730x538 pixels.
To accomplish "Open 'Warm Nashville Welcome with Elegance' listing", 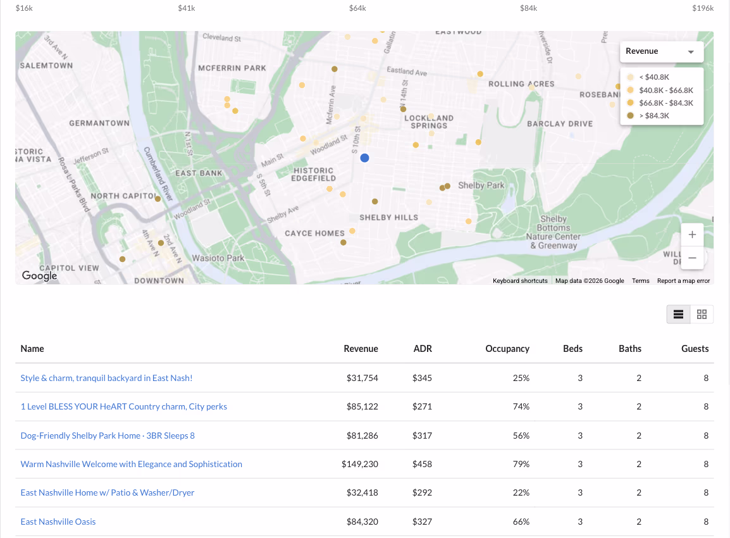I will click(132, 464).
